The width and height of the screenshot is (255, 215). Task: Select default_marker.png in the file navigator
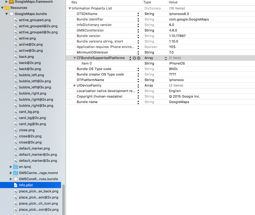point(34,148)
